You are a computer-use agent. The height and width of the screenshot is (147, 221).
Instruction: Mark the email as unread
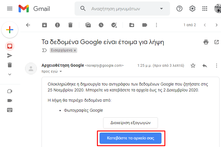tap(88, 25)
